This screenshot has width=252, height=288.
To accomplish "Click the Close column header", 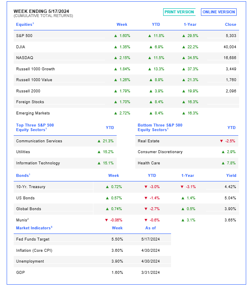I will (230, 25).
